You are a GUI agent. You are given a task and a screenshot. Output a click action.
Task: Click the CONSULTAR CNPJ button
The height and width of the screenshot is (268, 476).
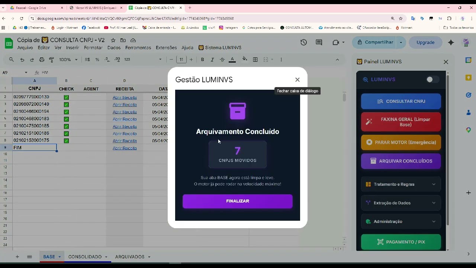[x=401, y=101]
